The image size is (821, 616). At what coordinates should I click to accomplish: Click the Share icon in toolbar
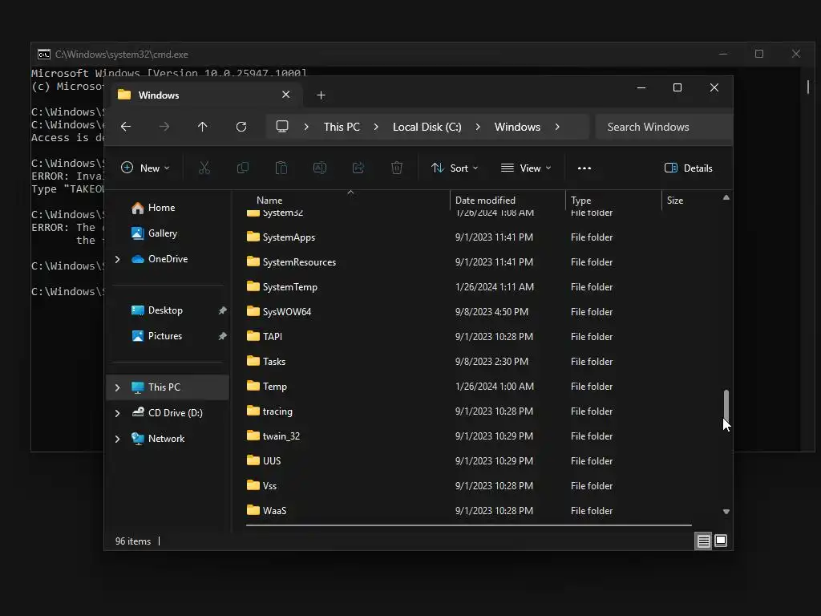pos(358,168)
